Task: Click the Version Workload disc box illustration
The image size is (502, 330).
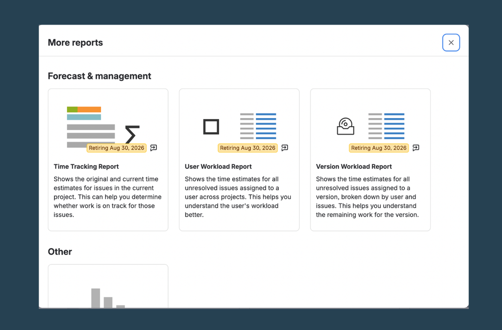Action: pos(345,127)
